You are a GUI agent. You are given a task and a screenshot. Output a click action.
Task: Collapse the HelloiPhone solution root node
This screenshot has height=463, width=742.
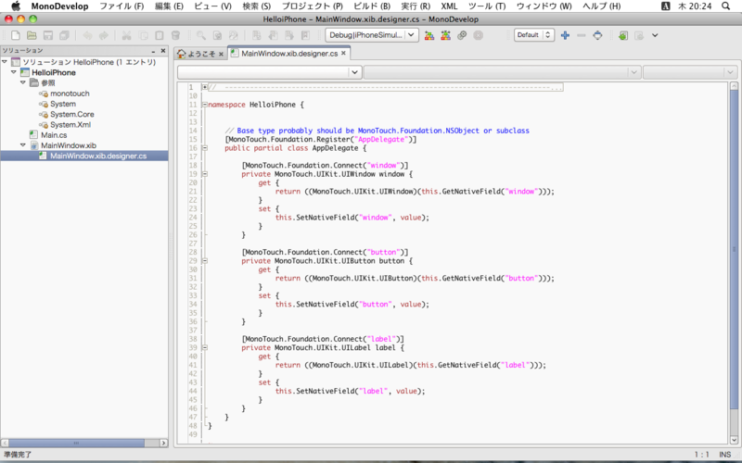(5, 62)
